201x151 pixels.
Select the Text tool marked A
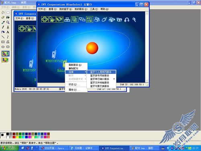8,32
